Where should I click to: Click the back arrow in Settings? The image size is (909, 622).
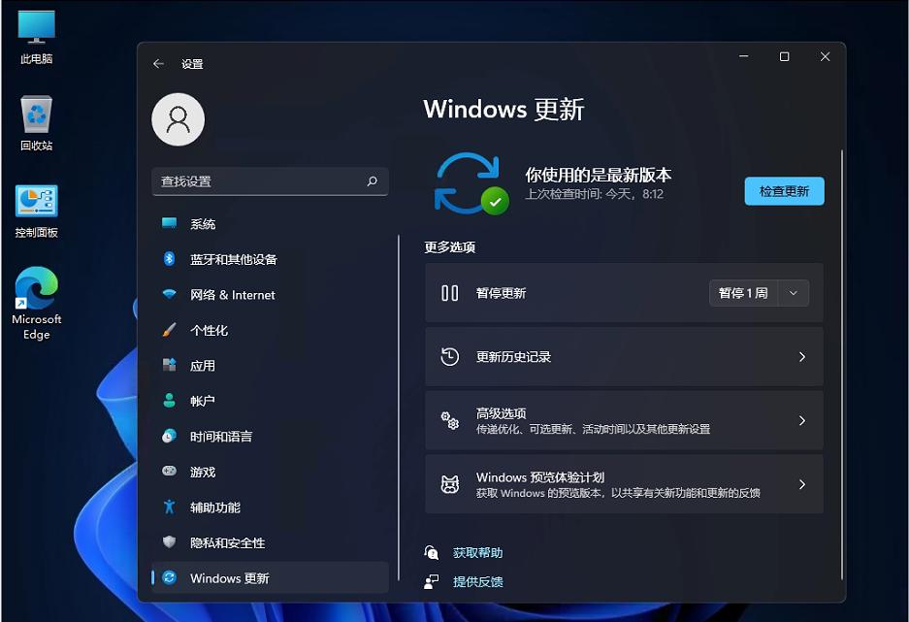tap(158, 64)
